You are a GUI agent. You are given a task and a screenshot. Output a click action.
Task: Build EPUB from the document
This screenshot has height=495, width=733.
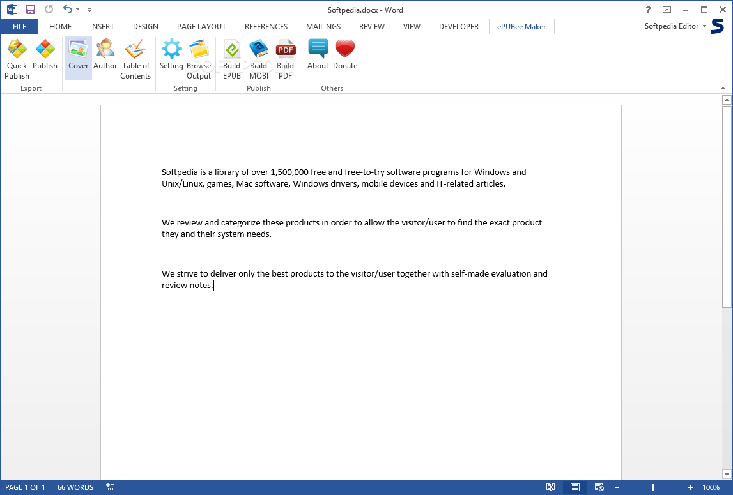pyautogui.click(x=232, y=59)
